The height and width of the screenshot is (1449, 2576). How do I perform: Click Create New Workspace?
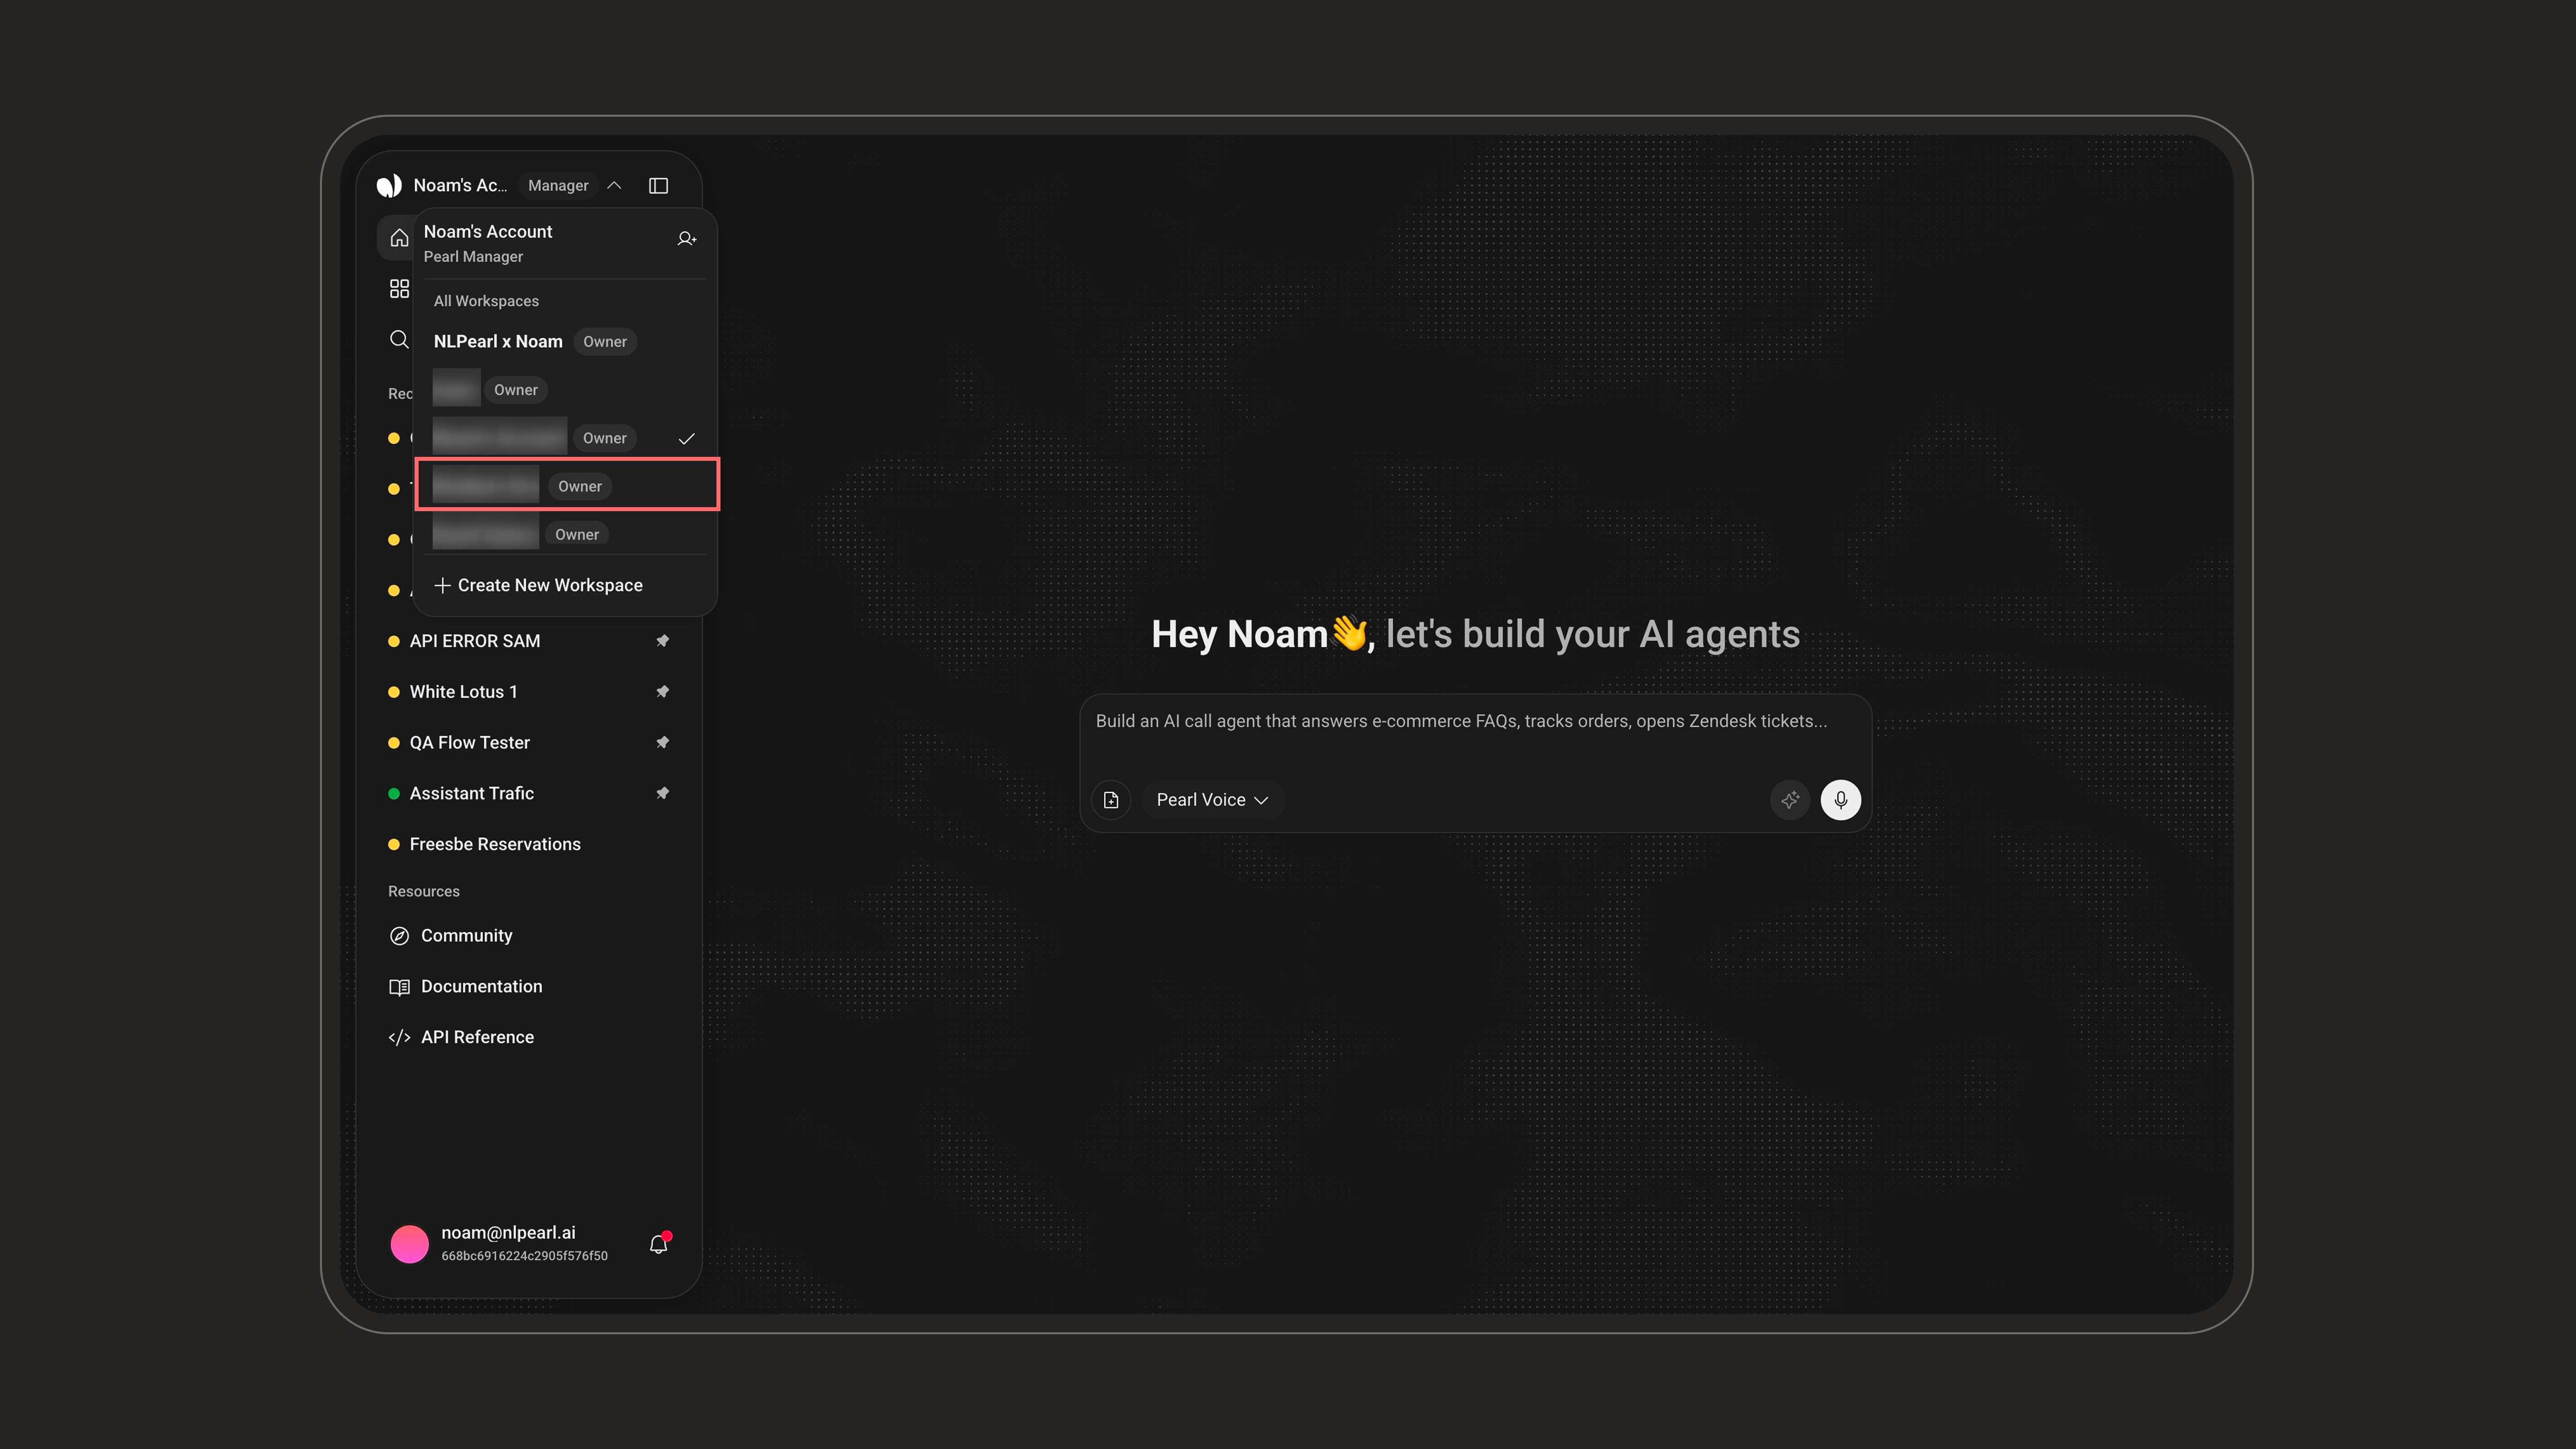pos(539,585)
